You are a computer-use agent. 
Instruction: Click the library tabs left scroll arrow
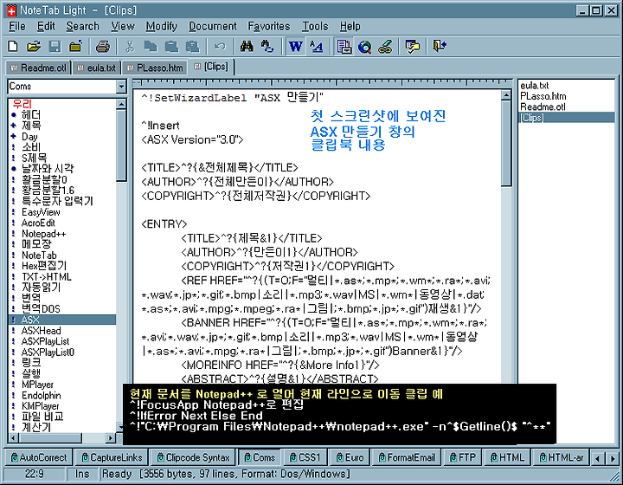[597, 458]
